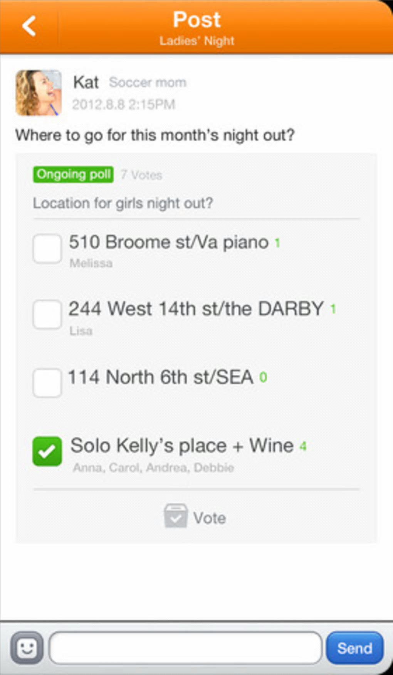Tap the Post Ladies' Night header title
The image size is (393, 675).
[x=197, y=27]
